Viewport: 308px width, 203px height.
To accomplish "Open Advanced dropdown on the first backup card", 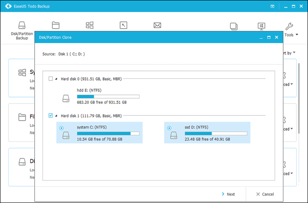I will pyautogui.click(x=288, y=84).
